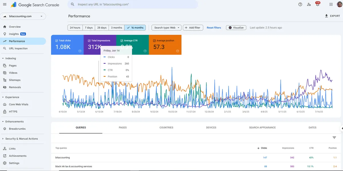The width and height of the screenshot is (343, 171).
Task: Select the 3 months date range
Action: pos(117,28)
